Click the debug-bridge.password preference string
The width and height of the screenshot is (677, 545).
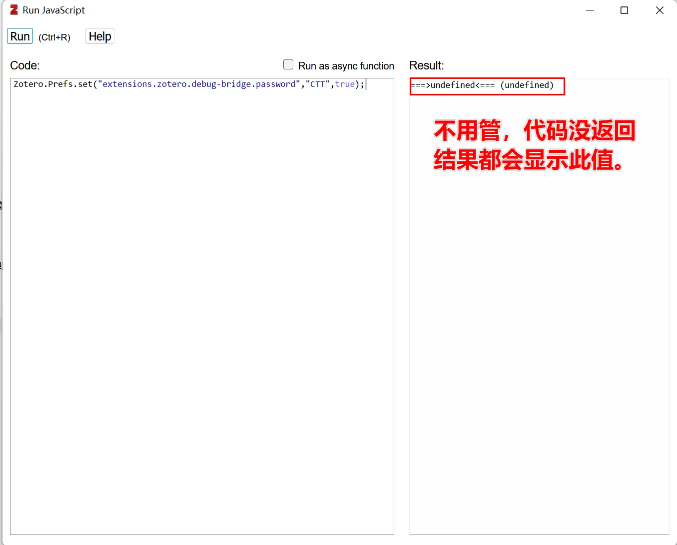199,84
